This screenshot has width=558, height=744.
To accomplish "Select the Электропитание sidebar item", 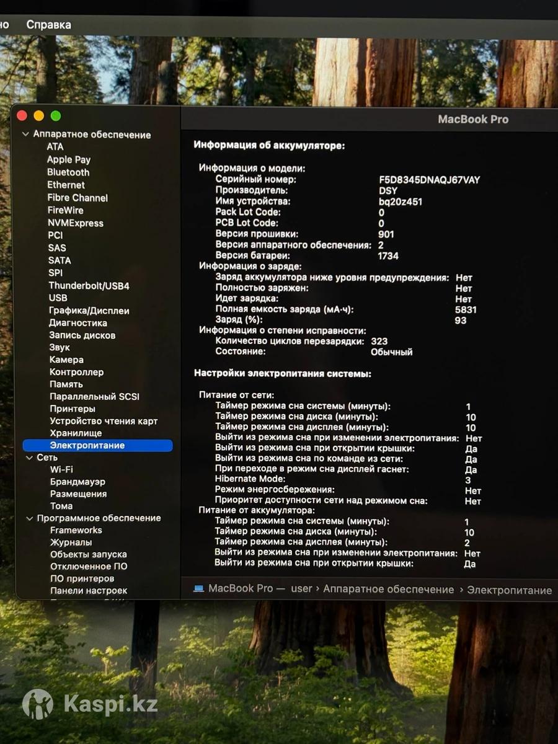I will coord(87,445).
